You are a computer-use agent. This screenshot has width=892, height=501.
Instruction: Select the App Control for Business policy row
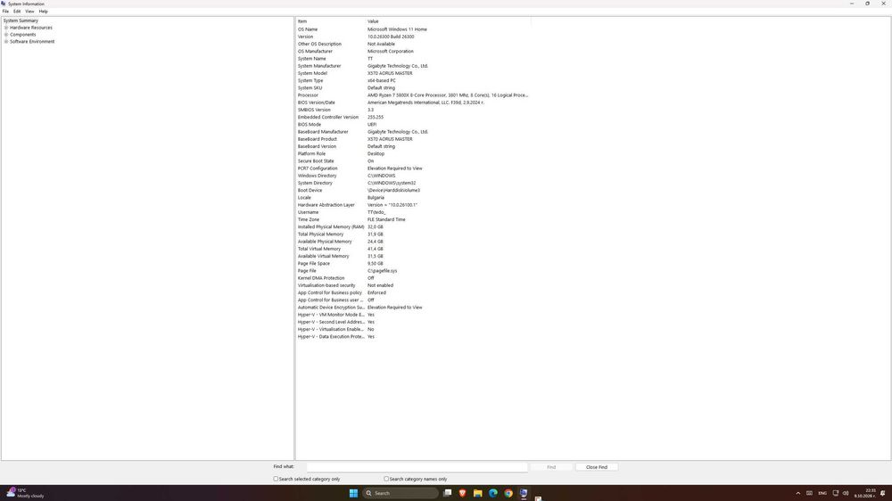click(414, 293)
